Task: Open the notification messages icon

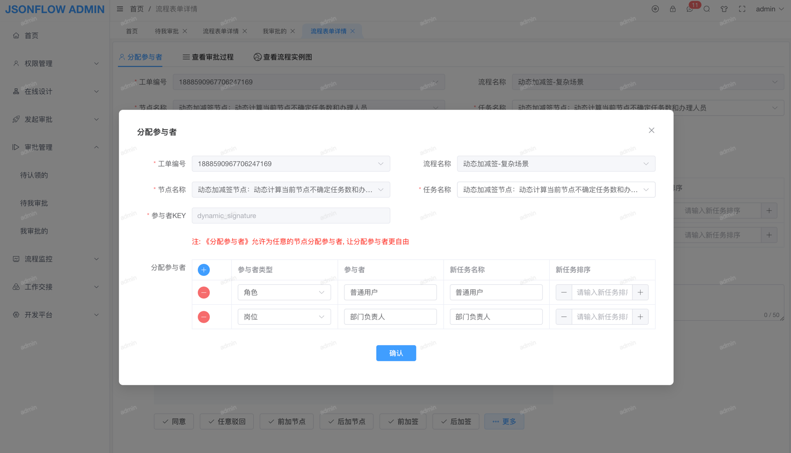Action: pos(690,9)
